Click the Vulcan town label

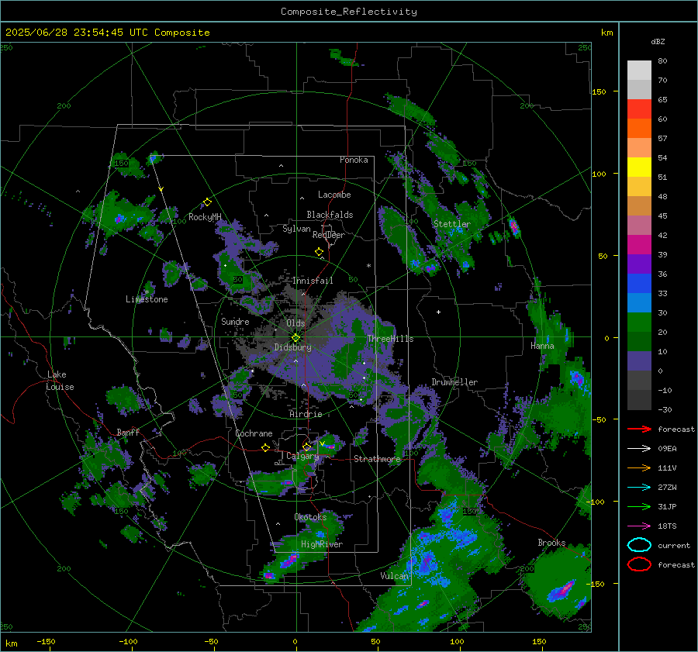(x=395, y=576)
